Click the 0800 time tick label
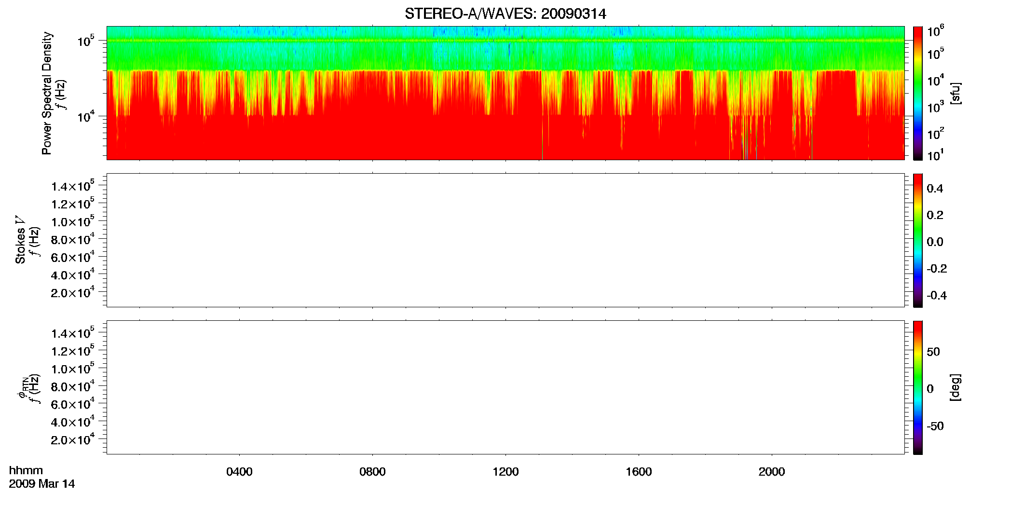Viewport: 1011px width, 521px height. [x=372, y=472]
